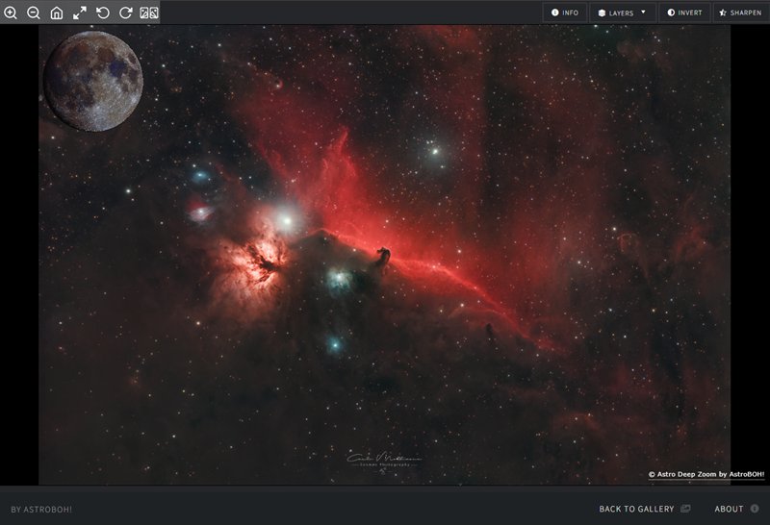The height and width of the screenshot is (525, 770).
Task: Toggle SHARPEN filter
Action: (740, 12)
